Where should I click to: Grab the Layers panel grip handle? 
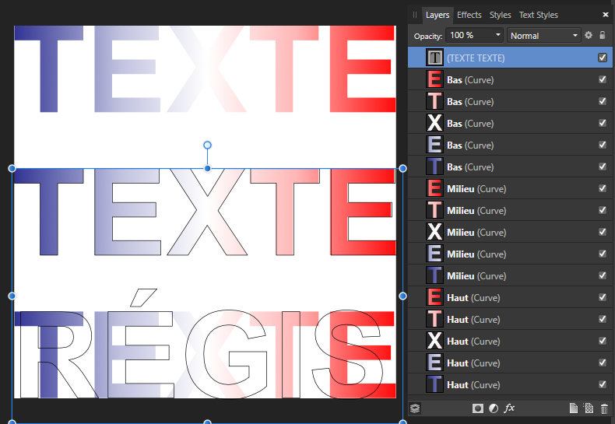tap(415, 15)
